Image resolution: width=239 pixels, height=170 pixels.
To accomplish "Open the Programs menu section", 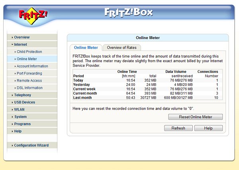I will 22,124.
